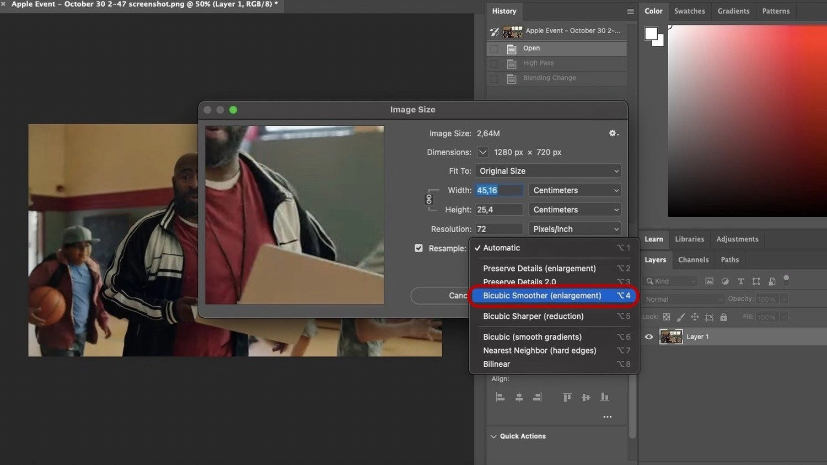827x465 pixels.
Task: Click the High Pass state document icon
Action: (x=512, y=64)
